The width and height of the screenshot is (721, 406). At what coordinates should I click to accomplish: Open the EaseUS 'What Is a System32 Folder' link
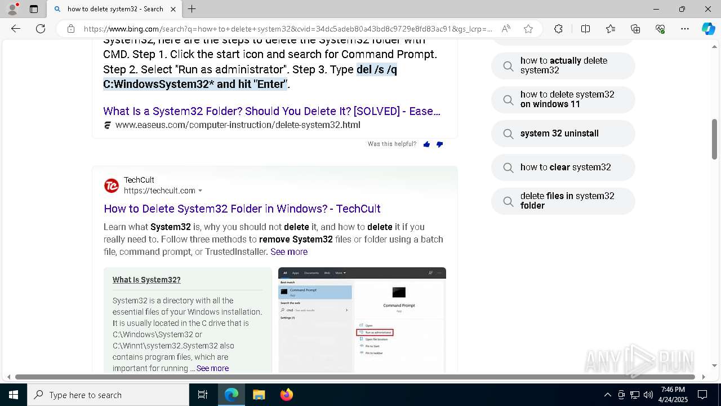point(272,111)
